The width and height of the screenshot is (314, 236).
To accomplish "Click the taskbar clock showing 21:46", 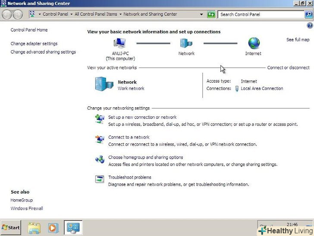I will [x=292, y=225].
